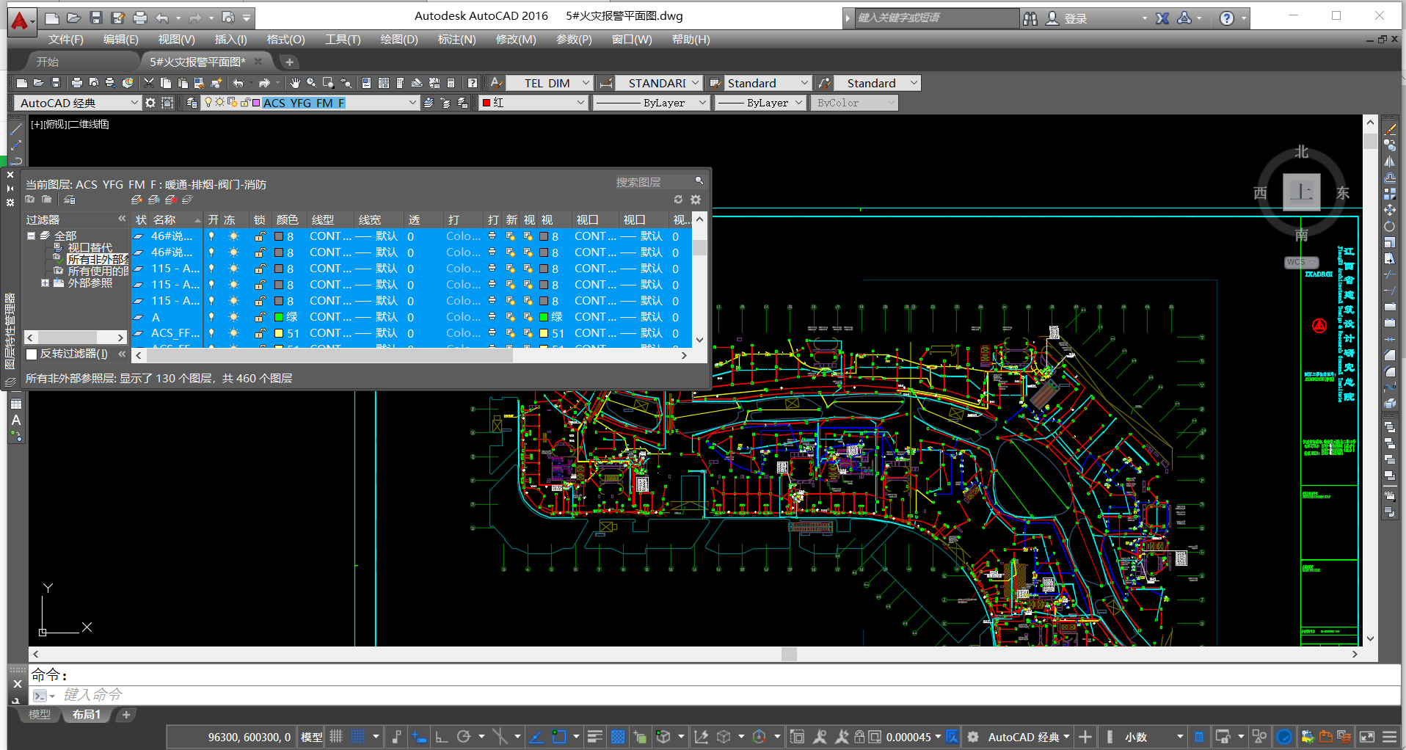This screenshot has height=750, width=1406.
Task: Select the 视口替代 filter item
Action: (90, 247)
